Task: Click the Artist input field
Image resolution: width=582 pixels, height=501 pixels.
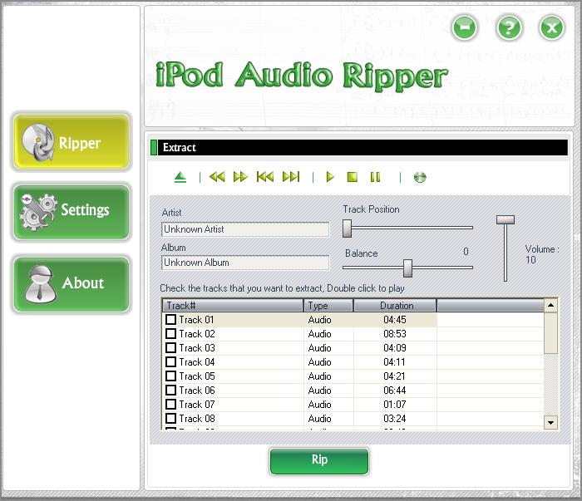Action: [245, 229]
